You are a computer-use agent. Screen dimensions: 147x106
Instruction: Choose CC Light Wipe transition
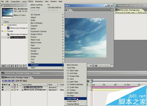pyautogui.click(x=75, y=82)
